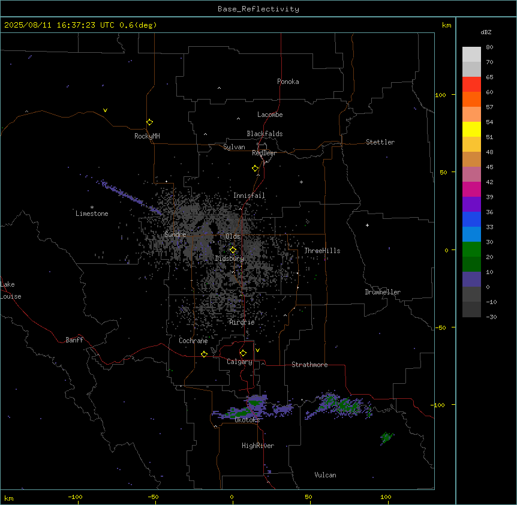Click the 80 value on the dBZ legend
Screen dimensions: 517x505
click(x=489, y=47)
